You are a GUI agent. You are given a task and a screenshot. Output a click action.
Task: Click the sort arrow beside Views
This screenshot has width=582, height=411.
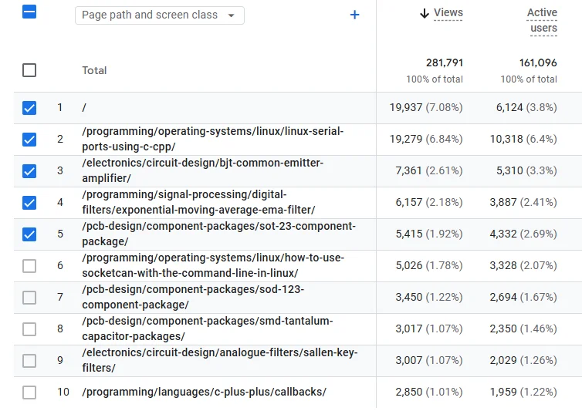[424, 13]
